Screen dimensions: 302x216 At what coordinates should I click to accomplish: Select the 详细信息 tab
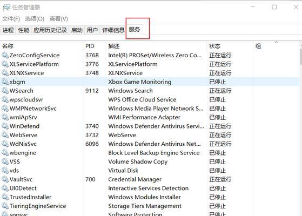point(113,30)
